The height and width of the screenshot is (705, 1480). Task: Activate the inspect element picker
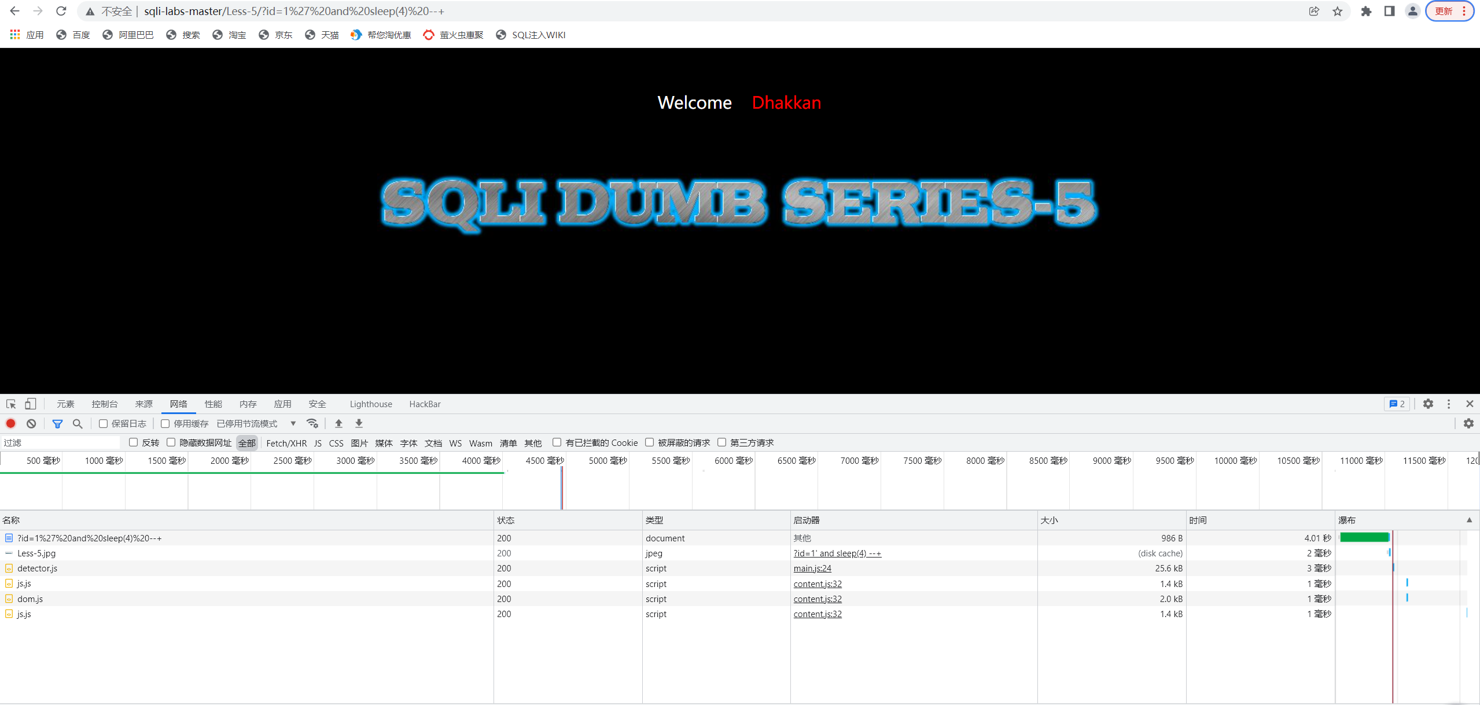pos(11,404)
